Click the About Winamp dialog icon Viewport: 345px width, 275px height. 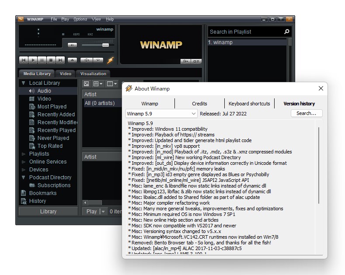point(129,88)
